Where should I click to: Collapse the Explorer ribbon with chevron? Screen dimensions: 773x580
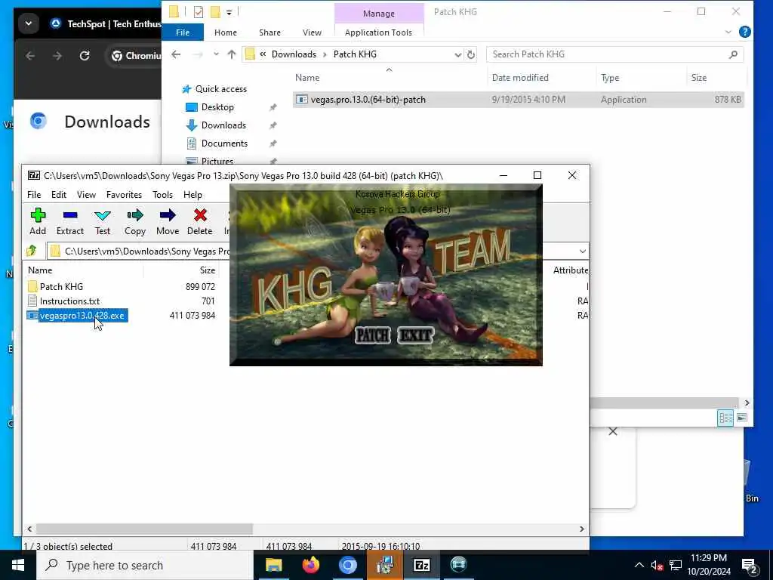coord(728,32)
